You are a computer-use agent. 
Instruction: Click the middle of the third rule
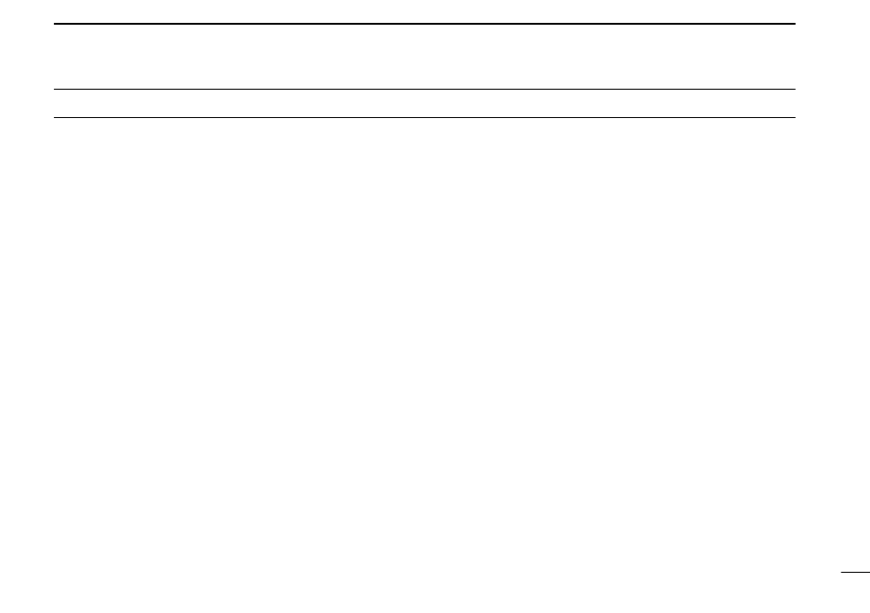[x=424, y=117]
